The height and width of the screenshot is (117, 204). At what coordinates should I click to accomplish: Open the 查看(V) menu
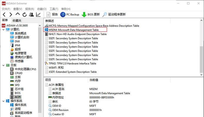pyautogui.click(x=18, y=9)
